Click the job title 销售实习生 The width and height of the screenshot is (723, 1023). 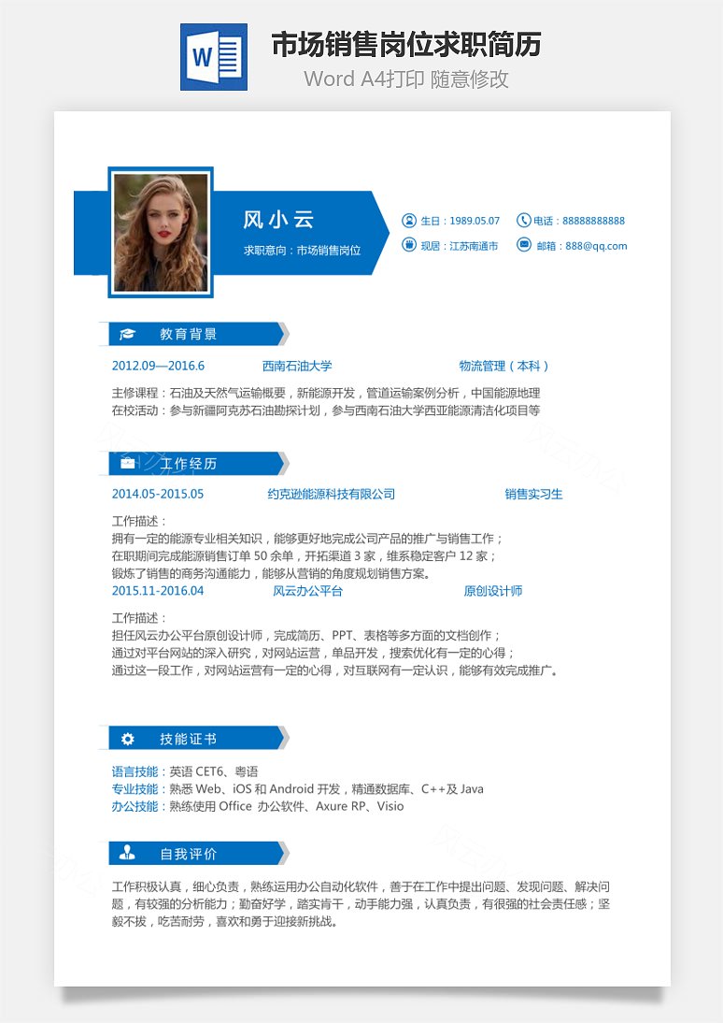pos(533,494)
